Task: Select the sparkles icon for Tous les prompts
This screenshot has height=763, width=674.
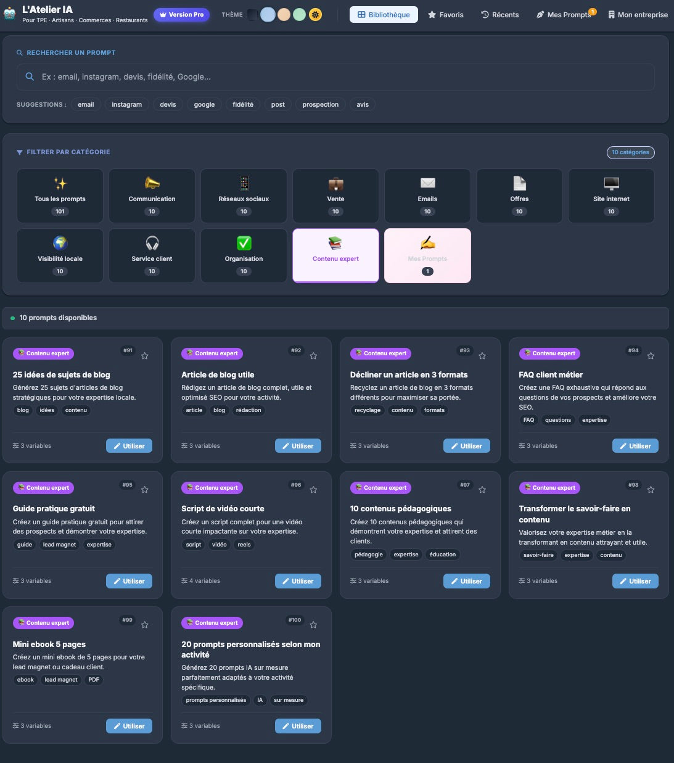Action: point(60,183)
